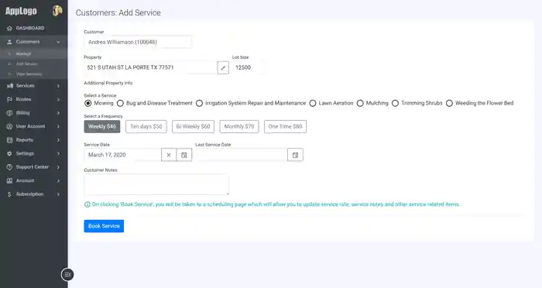Screen dimensions: 542x288
Task: Click the Customer name field
Action: (138, 42)
